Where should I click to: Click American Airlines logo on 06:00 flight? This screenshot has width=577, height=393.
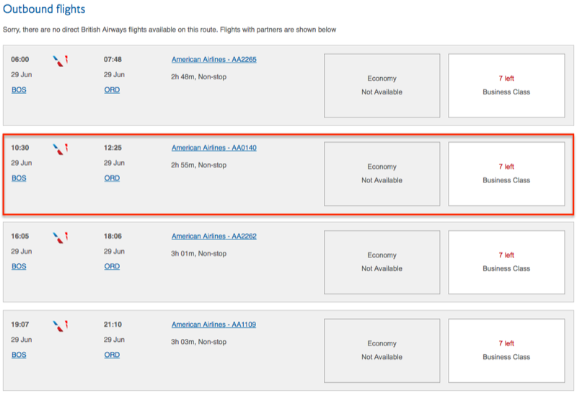pos(61,61)
